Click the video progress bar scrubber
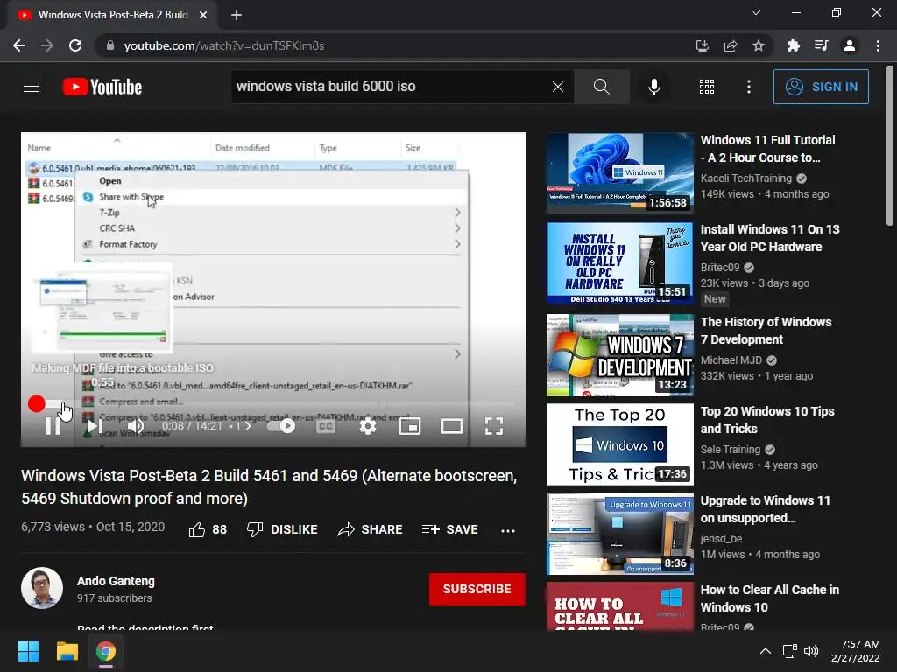This screenshot has height=672, width=897. (x=37, y=404)
